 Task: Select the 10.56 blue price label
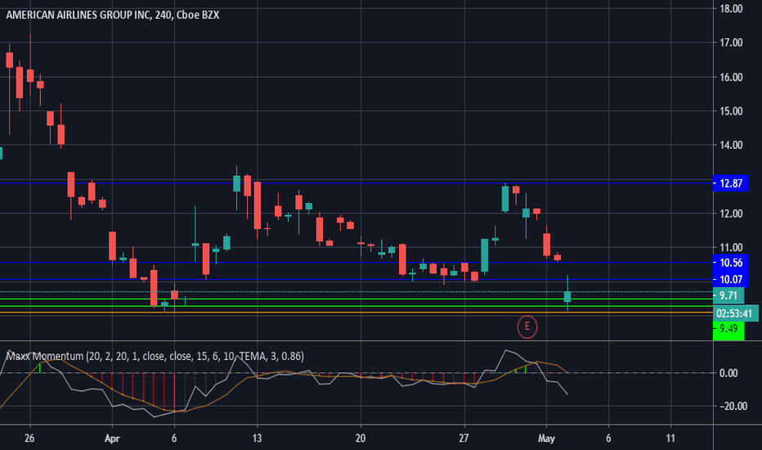[730, 263]
